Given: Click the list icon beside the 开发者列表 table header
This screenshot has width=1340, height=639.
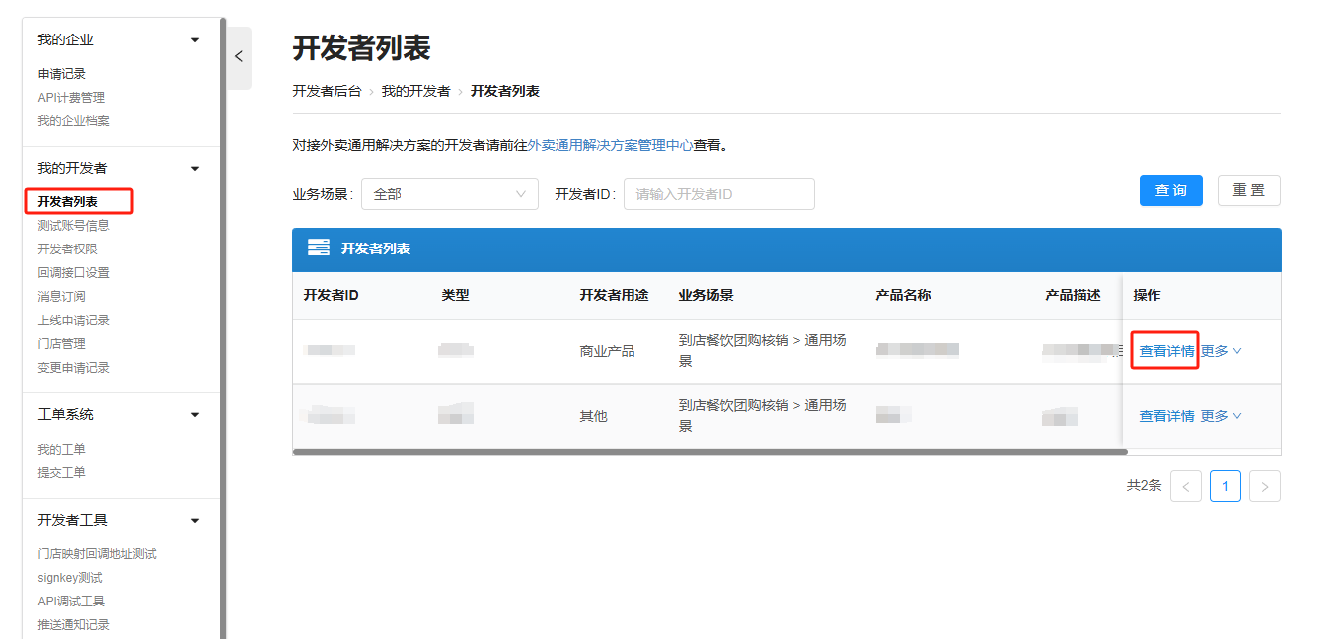Looking at the screenshot, I should point(318,248).
